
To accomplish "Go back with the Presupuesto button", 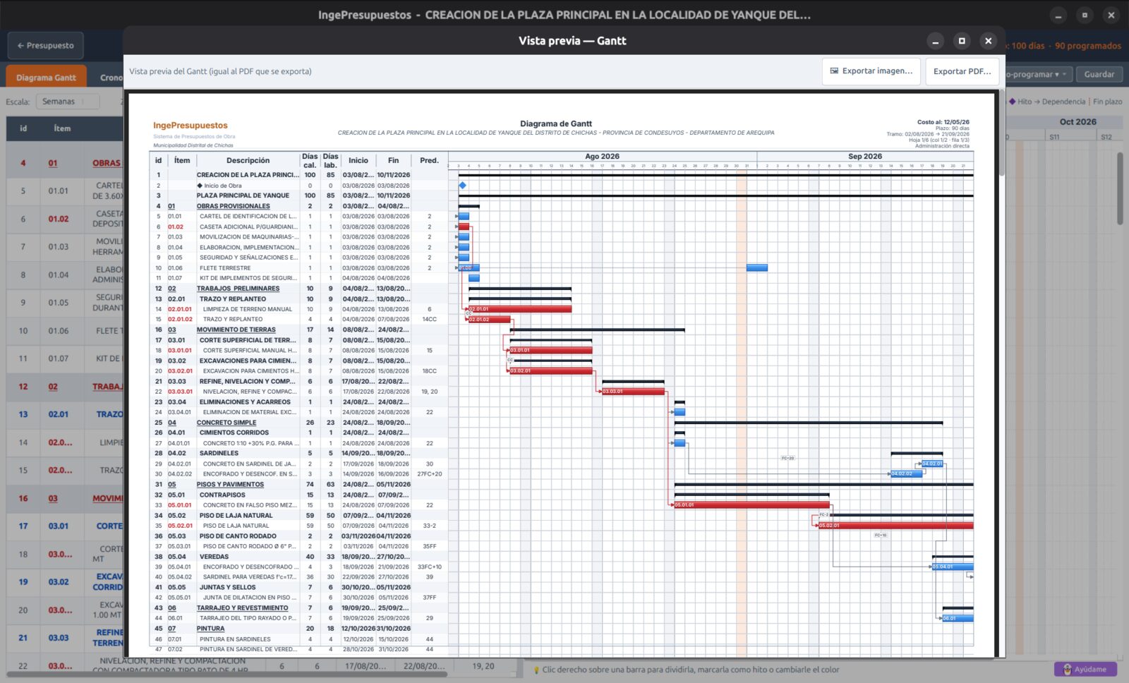I will click(46, 45).
